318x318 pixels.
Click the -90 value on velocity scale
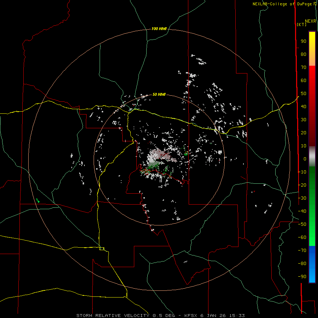tap(302, 276)
